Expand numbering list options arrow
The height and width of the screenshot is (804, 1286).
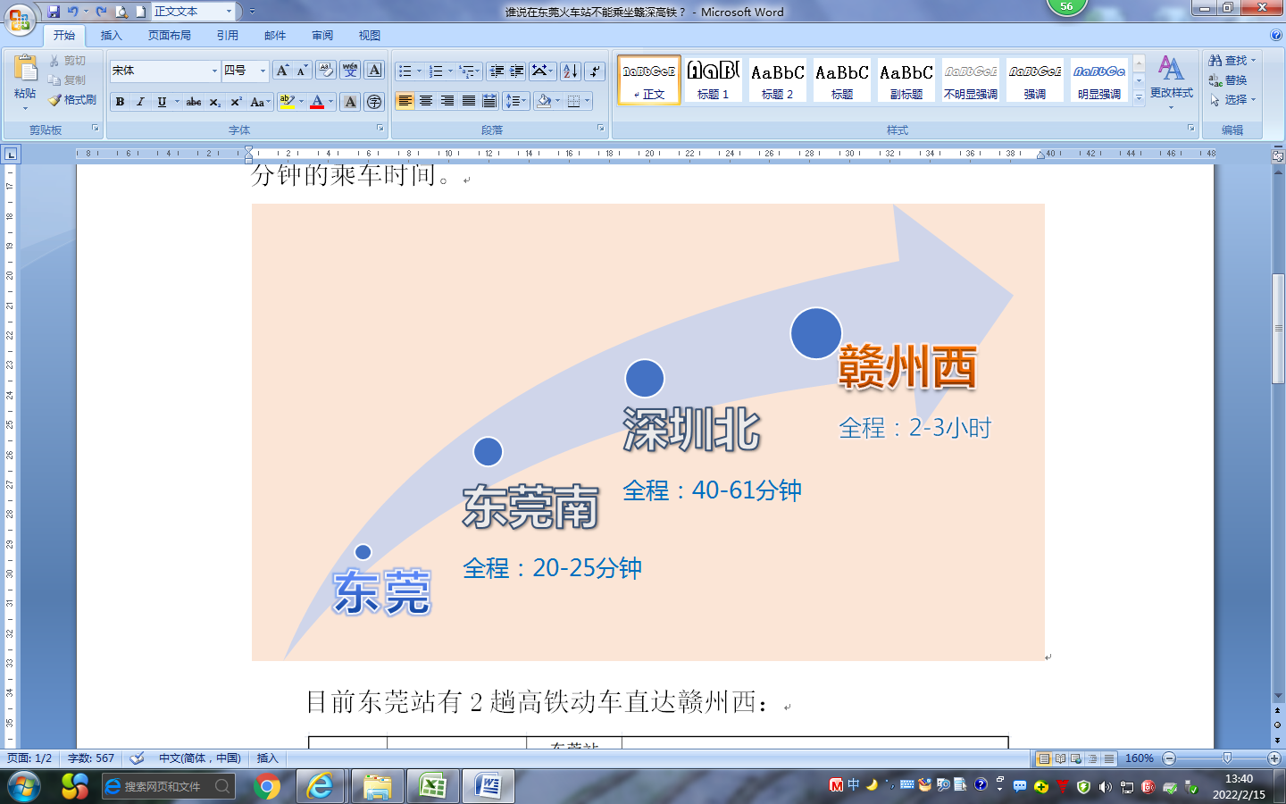[x=450, y=71]
